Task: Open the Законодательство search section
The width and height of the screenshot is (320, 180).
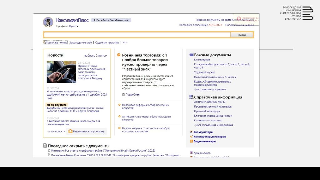Action: tap(81, 42)
